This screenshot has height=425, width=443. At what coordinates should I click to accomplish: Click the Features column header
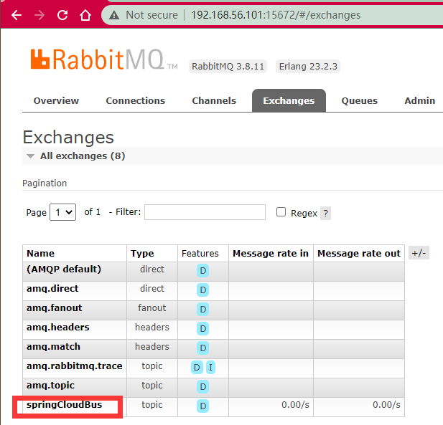click(x=200, y=253)
